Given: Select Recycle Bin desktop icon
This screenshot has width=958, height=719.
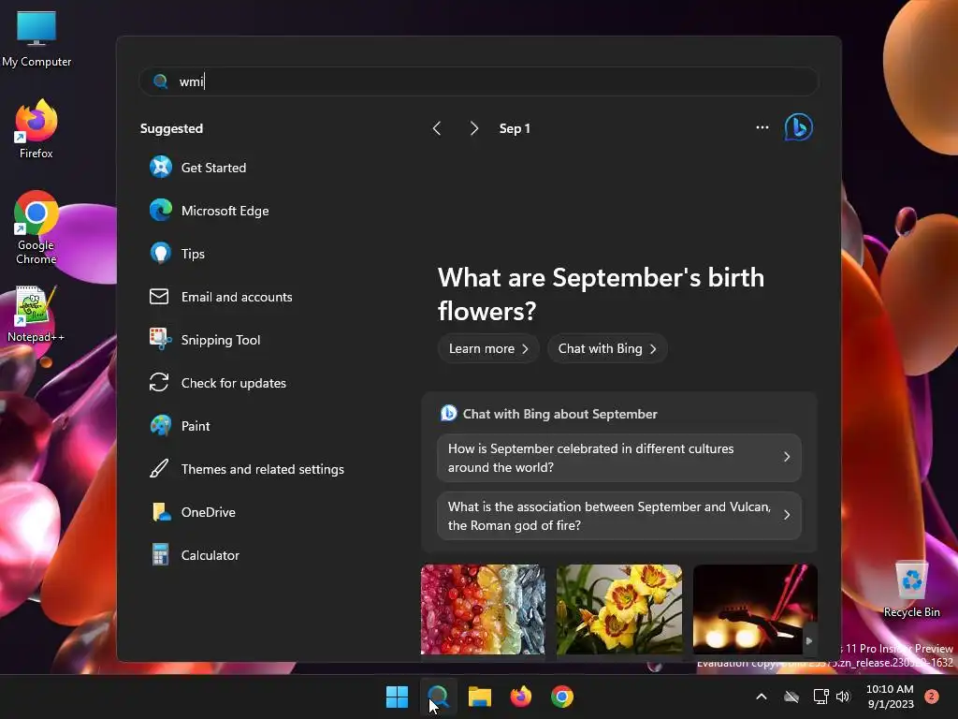Looking at the screenshot, I should pos(911,589).
